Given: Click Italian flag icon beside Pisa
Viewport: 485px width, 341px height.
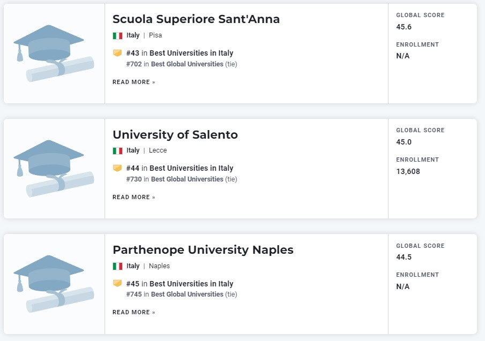Looking at the screenshot, I should [x=117, y=35].
